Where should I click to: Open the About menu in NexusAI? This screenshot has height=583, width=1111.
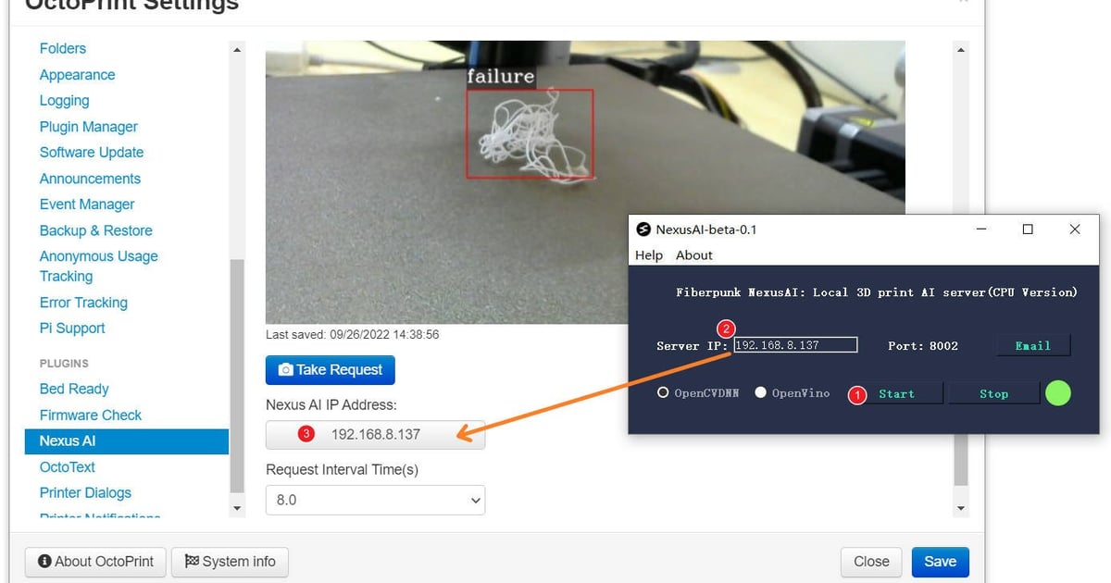click(693, 254)
